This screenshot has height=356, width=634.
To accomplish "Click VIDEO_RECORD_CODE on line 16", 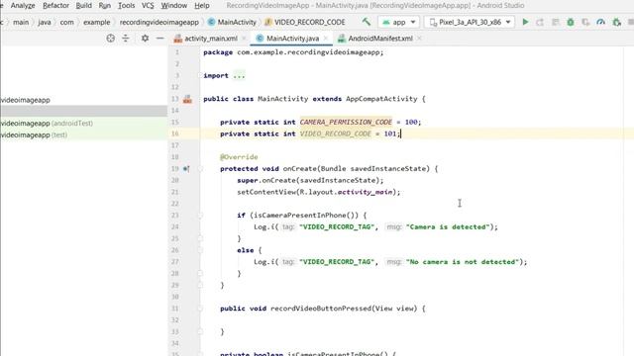I will pyautogui.click(x=335, y=133).
